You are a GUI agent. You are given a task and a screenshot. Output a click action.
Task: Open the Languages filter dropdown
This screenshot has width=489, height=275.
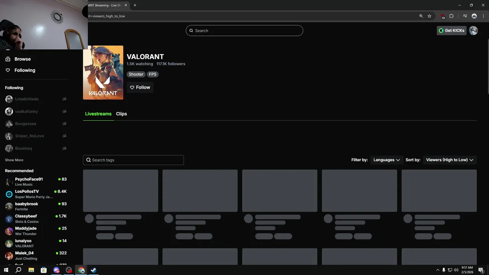(x=386, y=160)
